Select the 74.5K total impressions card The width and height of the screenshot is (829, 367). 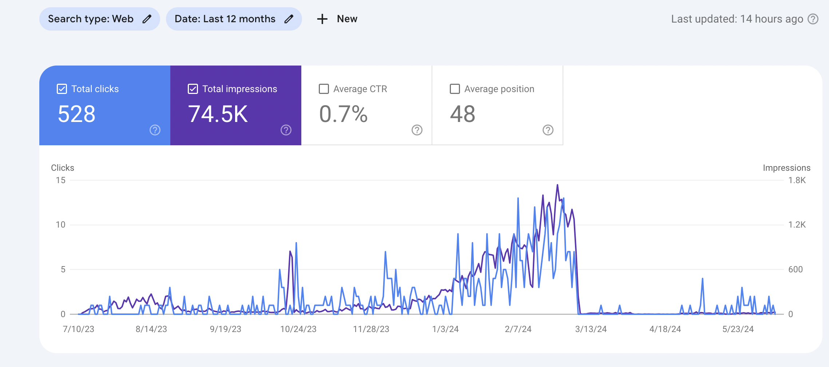pyautogui.click(x=236, y=105)
